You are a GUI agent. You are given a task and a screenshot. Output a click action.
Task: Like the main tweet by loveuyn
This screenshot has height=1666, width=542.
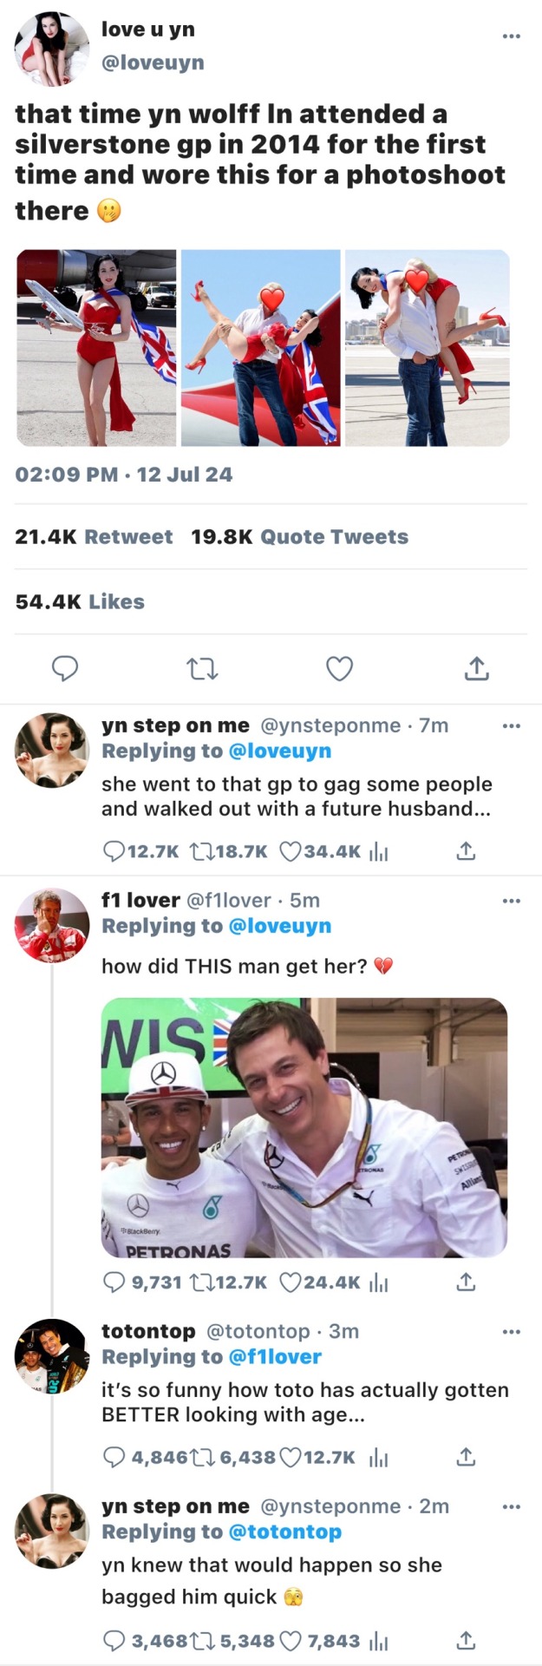(x=339, y=668)
